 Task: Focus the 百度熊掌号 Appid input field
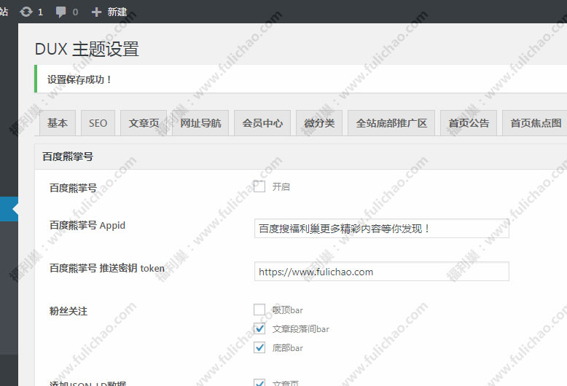click(x=381, y=229)
